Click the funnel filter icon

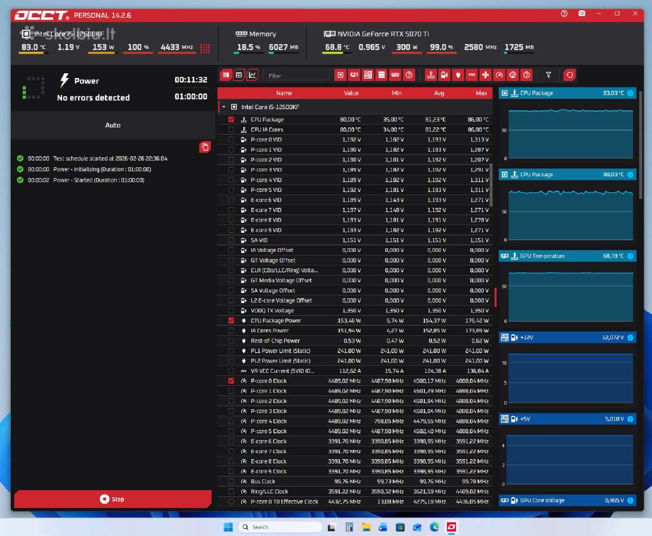pyautogui.click(x=548, y=75)
